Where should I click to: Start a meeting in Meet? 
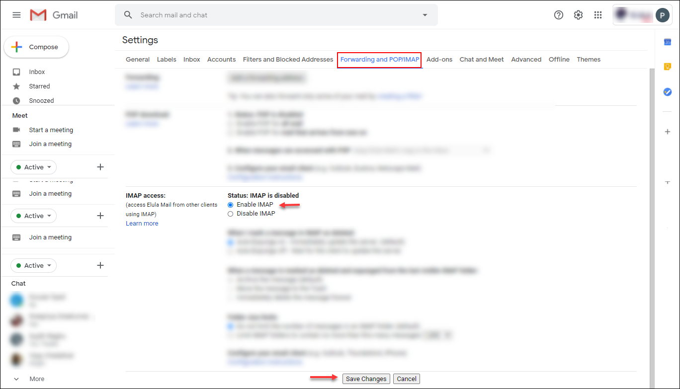pos(51,130)
